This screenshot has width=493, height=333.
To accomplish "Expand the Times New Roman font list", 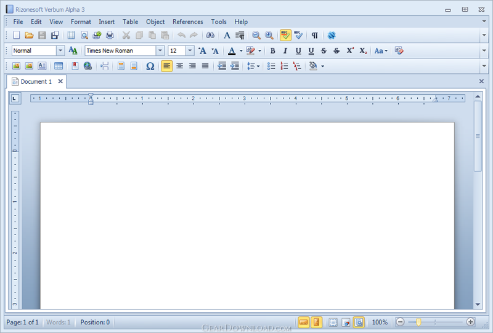I will coord(160,50).
